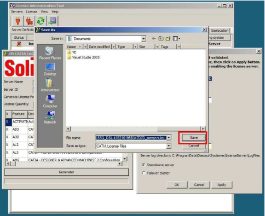265x216 pixels.
Task: Open Administrator folder in places sidebar
Action: click(x=50, y=85)
